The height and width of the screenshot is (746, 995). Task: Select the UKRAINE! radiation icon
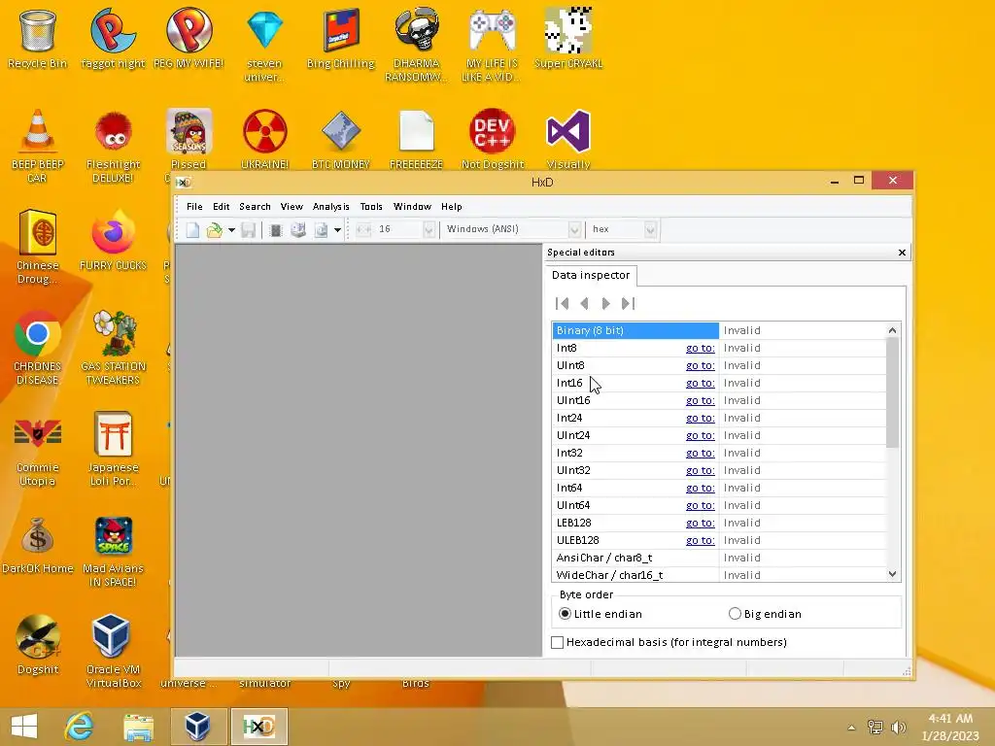click(265, 140)
